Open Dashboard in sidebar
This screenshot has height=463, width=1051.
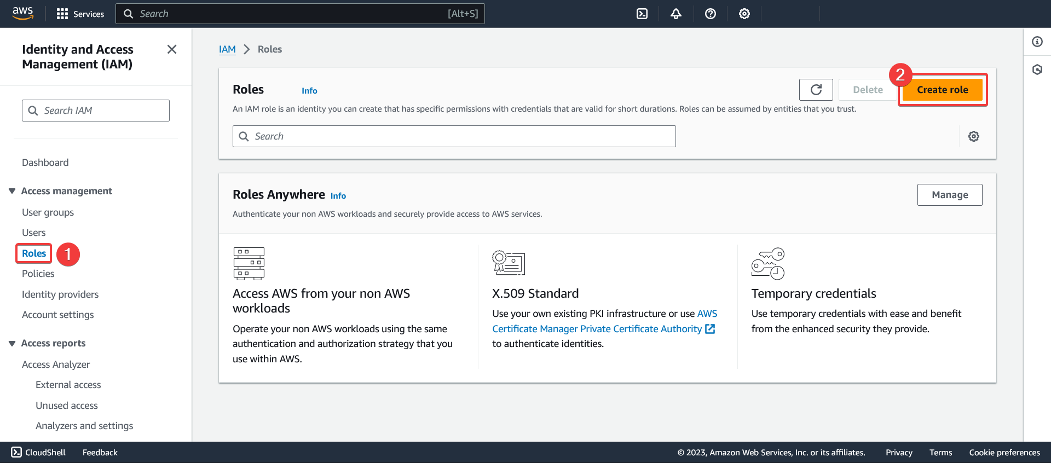(x=45, y=163)
